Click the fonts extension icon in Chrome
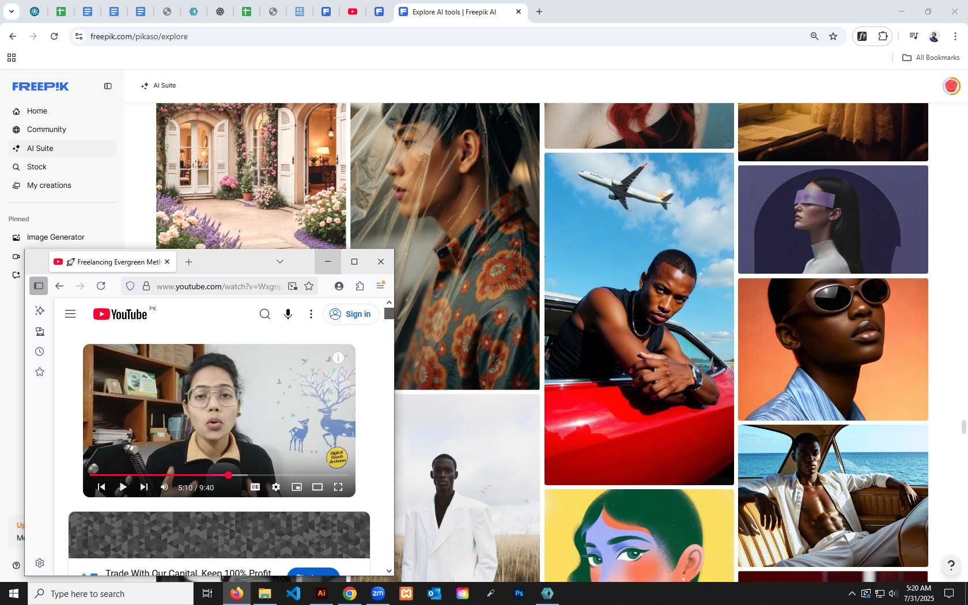The height and width of the screenshot is (605, 968). tap(863, 36)
